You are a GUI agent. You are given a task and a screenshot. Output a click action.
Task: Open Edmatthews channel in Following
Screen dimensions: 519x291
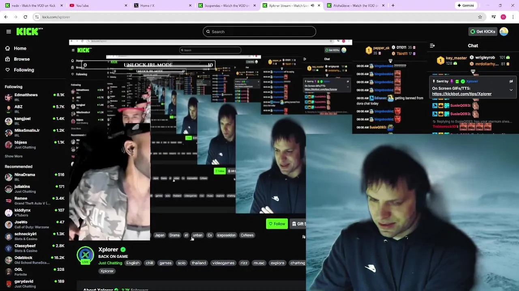[34, 97]
